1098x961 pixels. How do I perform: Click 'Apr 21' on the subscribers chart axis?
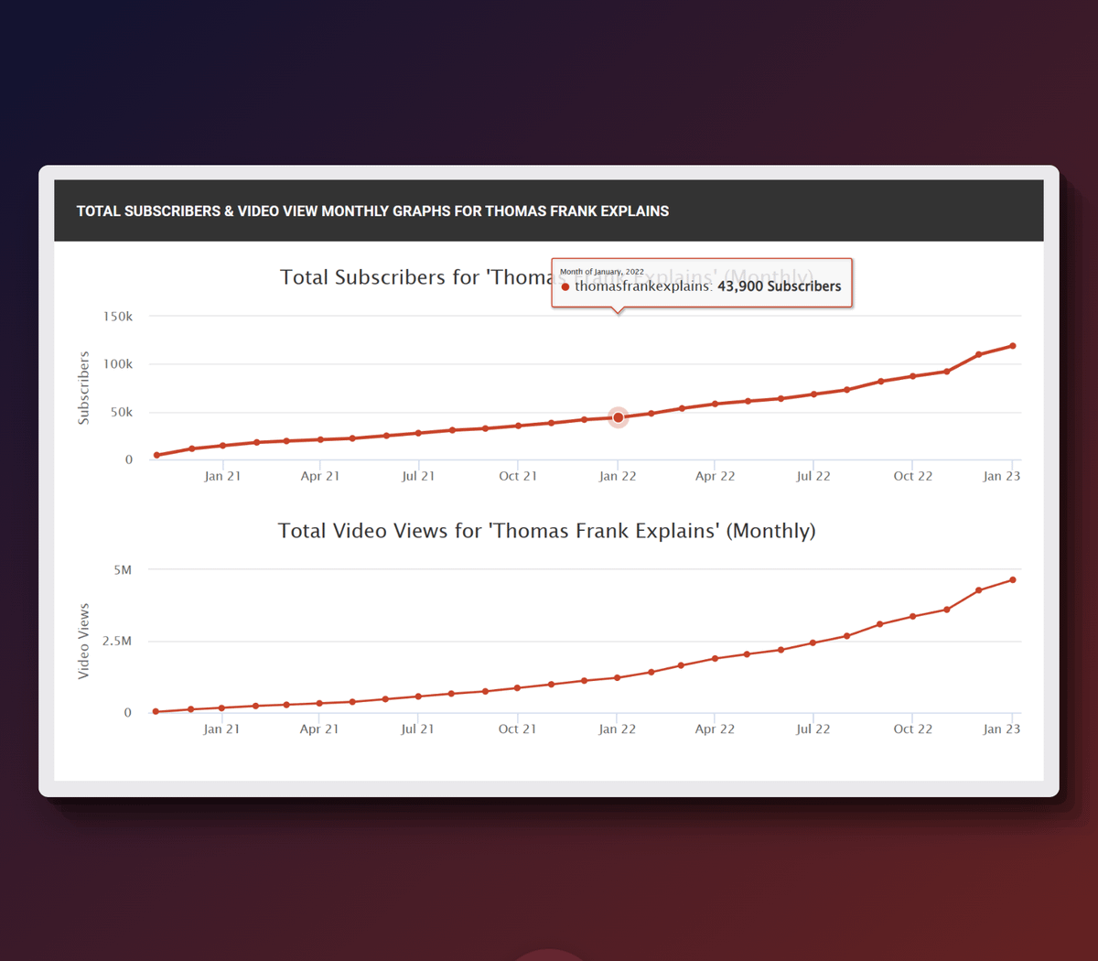click(x=320, y=476)
